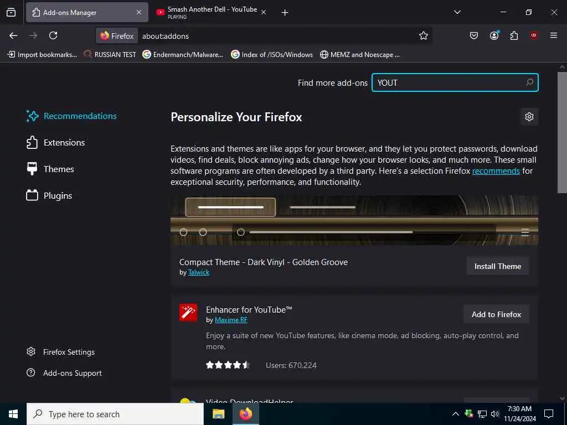Select Themes in the sidebar
The width and height of the screenshot is (567, 425).
coord(50,169)
